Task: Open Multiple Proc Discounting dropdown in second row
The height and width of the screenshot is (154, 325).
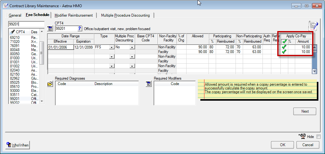Action: pos(132,56)
